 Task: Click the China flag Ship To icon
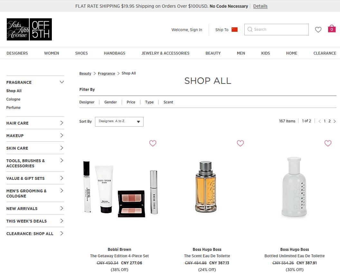[x=234, y=30]
